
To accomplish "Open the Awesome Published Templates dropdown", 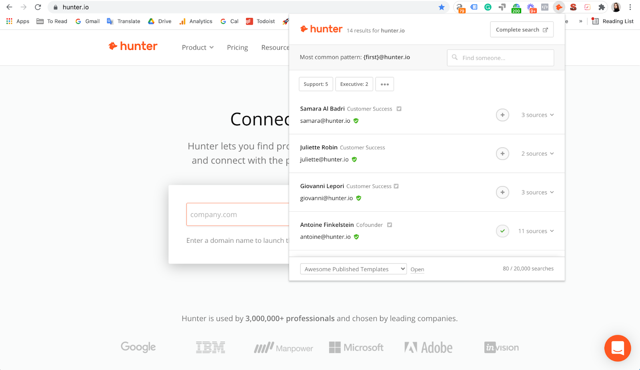I will 354,269.
